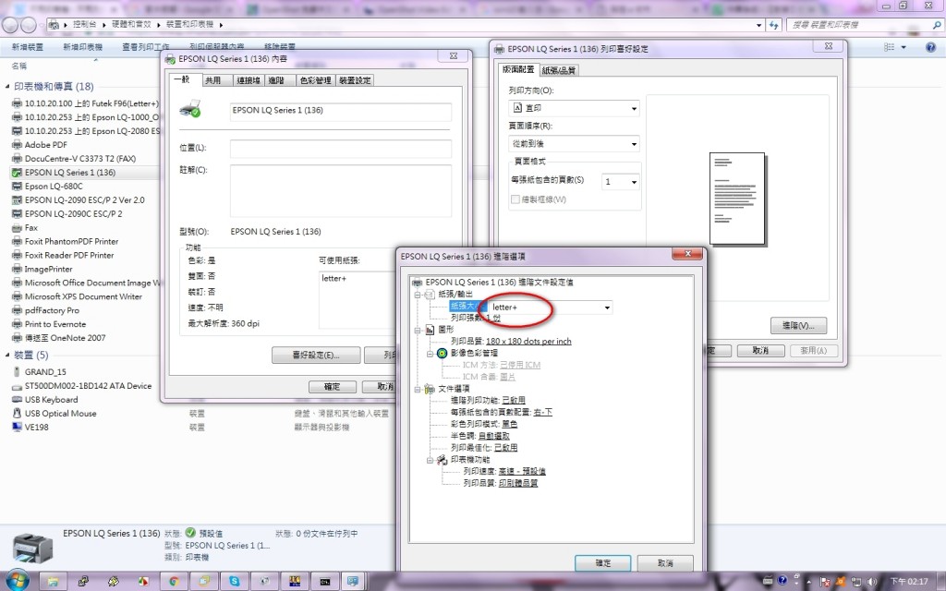Open Skype from the taskbar

coord(234,582)
